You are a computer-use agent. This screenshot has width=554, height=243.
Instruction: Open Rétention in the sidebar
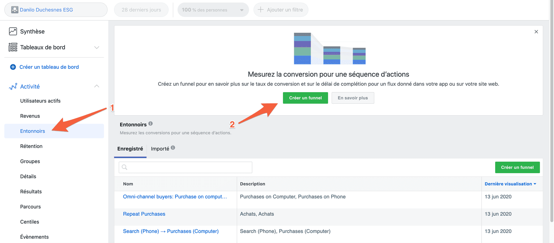tap(31, 146)
